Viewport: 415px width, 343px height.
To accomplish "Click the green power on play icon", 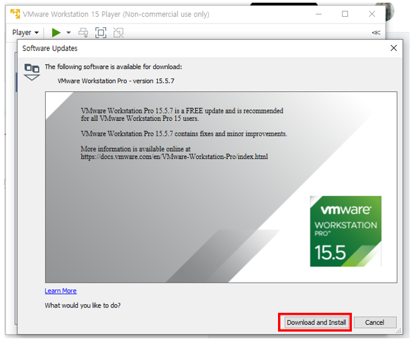I will point(56,33).
